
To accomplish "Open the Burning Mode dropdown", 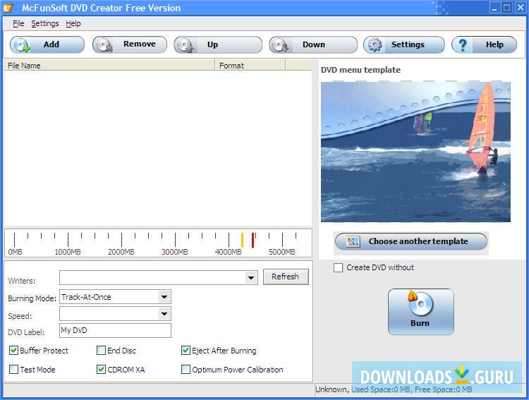I will 164,297.
